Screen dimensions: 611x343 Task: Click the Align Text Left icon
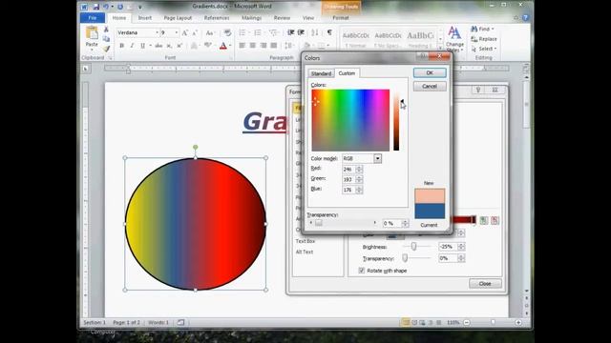[242, 46]
